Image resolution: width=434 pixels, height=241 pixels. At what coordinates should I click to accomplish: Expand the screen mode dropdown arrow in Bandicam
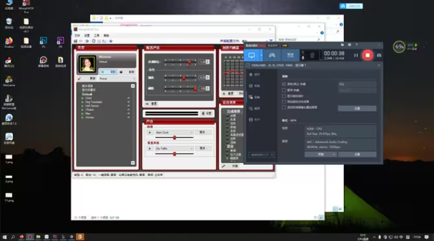261,55
